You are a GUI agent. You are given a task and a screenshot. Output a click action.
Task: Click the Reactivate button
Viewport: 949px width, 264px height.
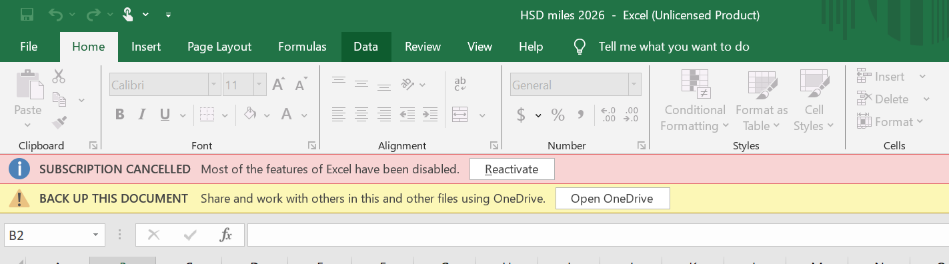(512, 169)
